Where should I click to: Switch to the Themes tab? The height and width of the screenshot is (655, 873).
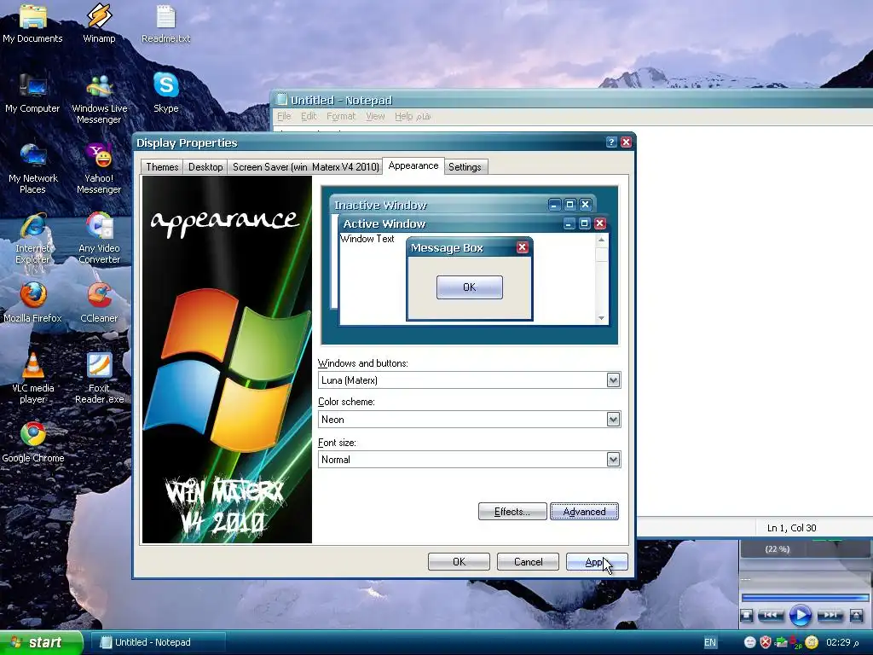162,166
